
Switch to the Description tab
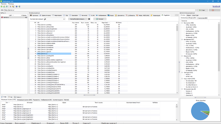(x=74, y=15)
